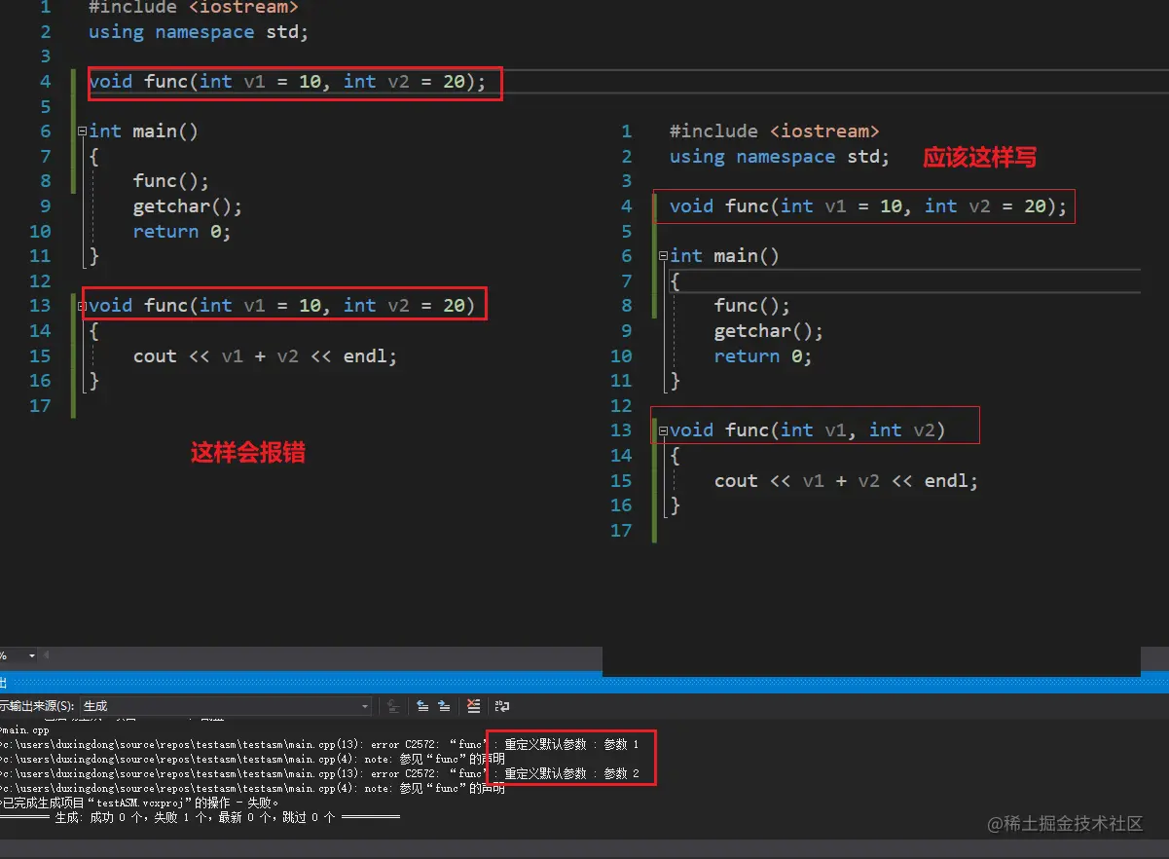Click func(); call in the right code sample
The image size is (1169, 859).
click(752, 306)
